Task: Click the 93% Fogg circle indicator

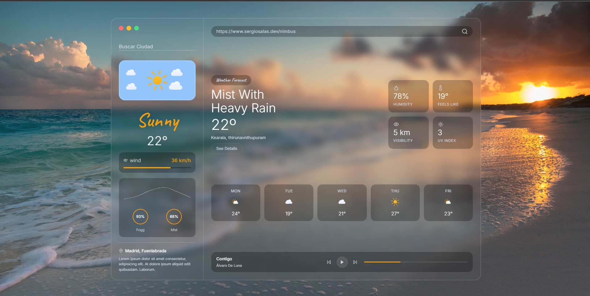Action: click(140, 217)
